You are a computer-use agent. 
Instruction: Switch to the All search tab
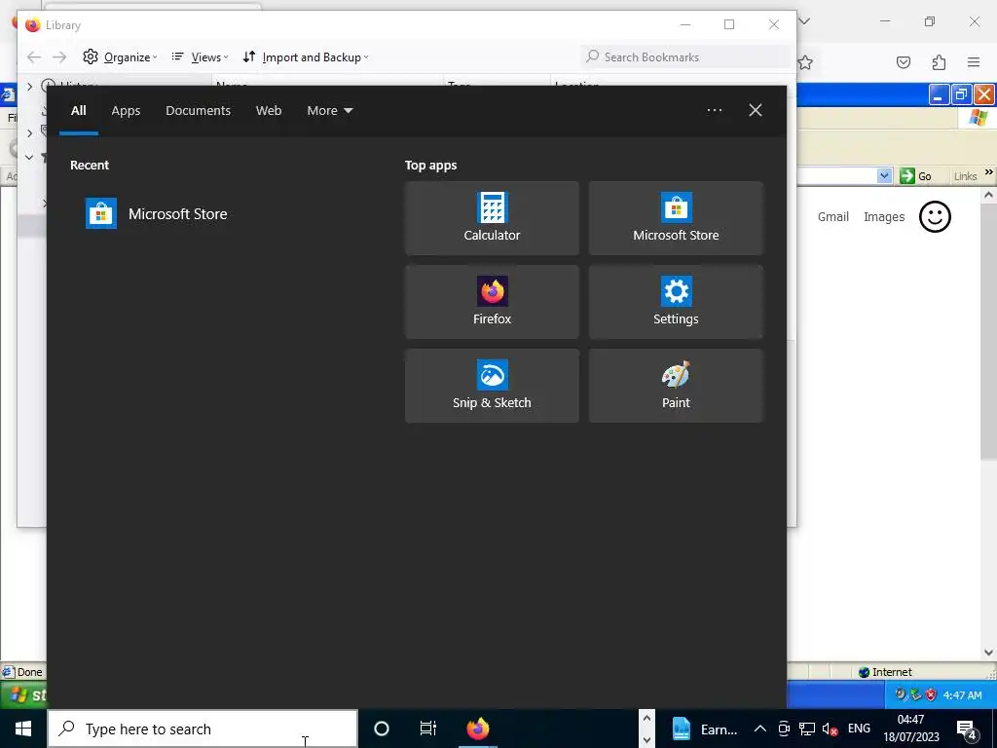point(78,111)
